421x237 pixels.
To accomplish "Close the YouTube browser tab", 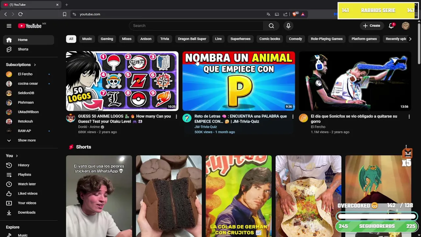I will pos(57,5).
